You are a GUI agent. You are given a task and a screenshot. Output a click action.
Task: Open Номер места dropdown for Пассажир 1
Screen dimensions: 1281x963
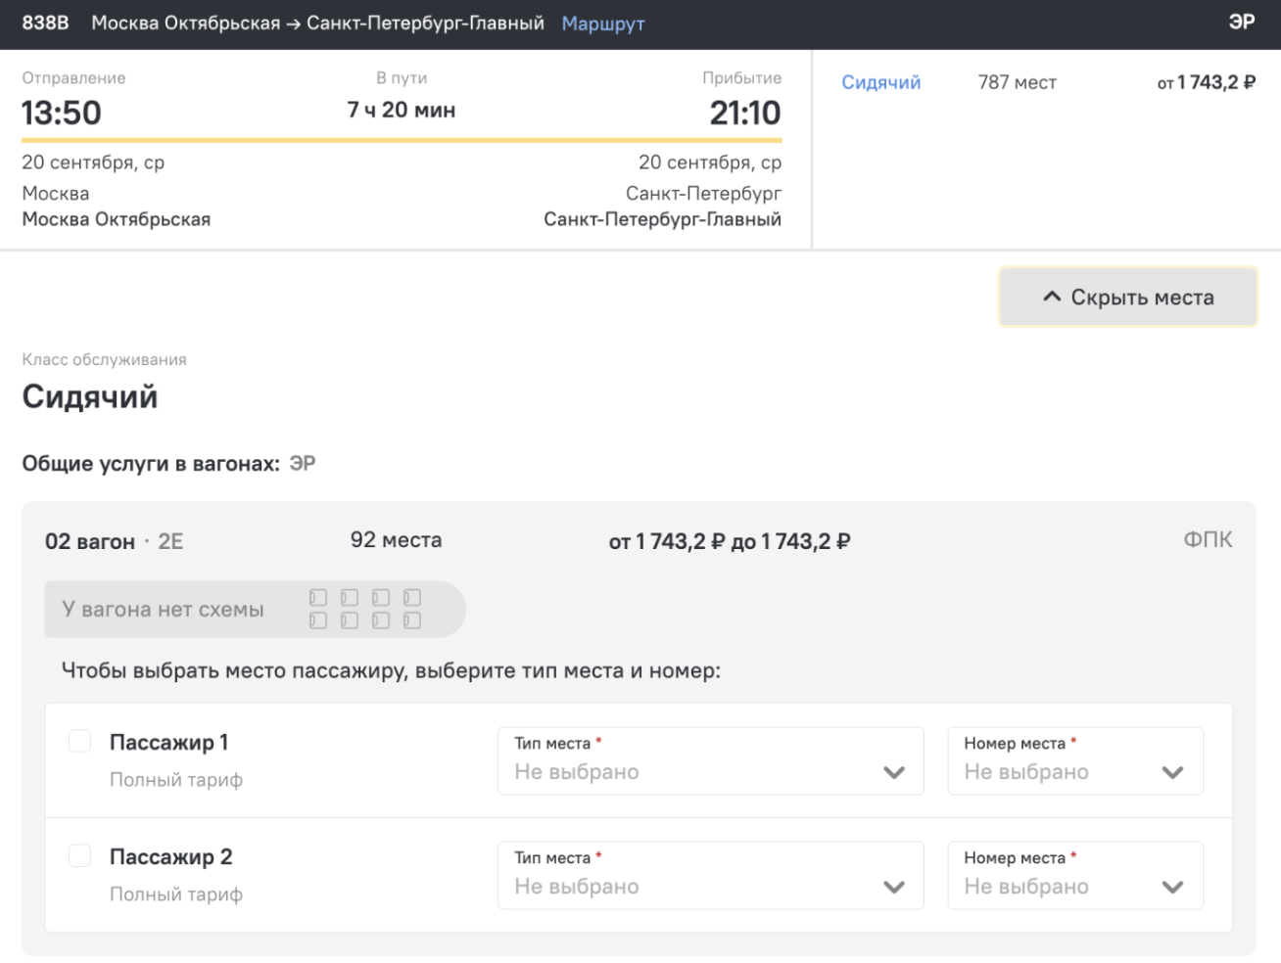click(1074, 760)
